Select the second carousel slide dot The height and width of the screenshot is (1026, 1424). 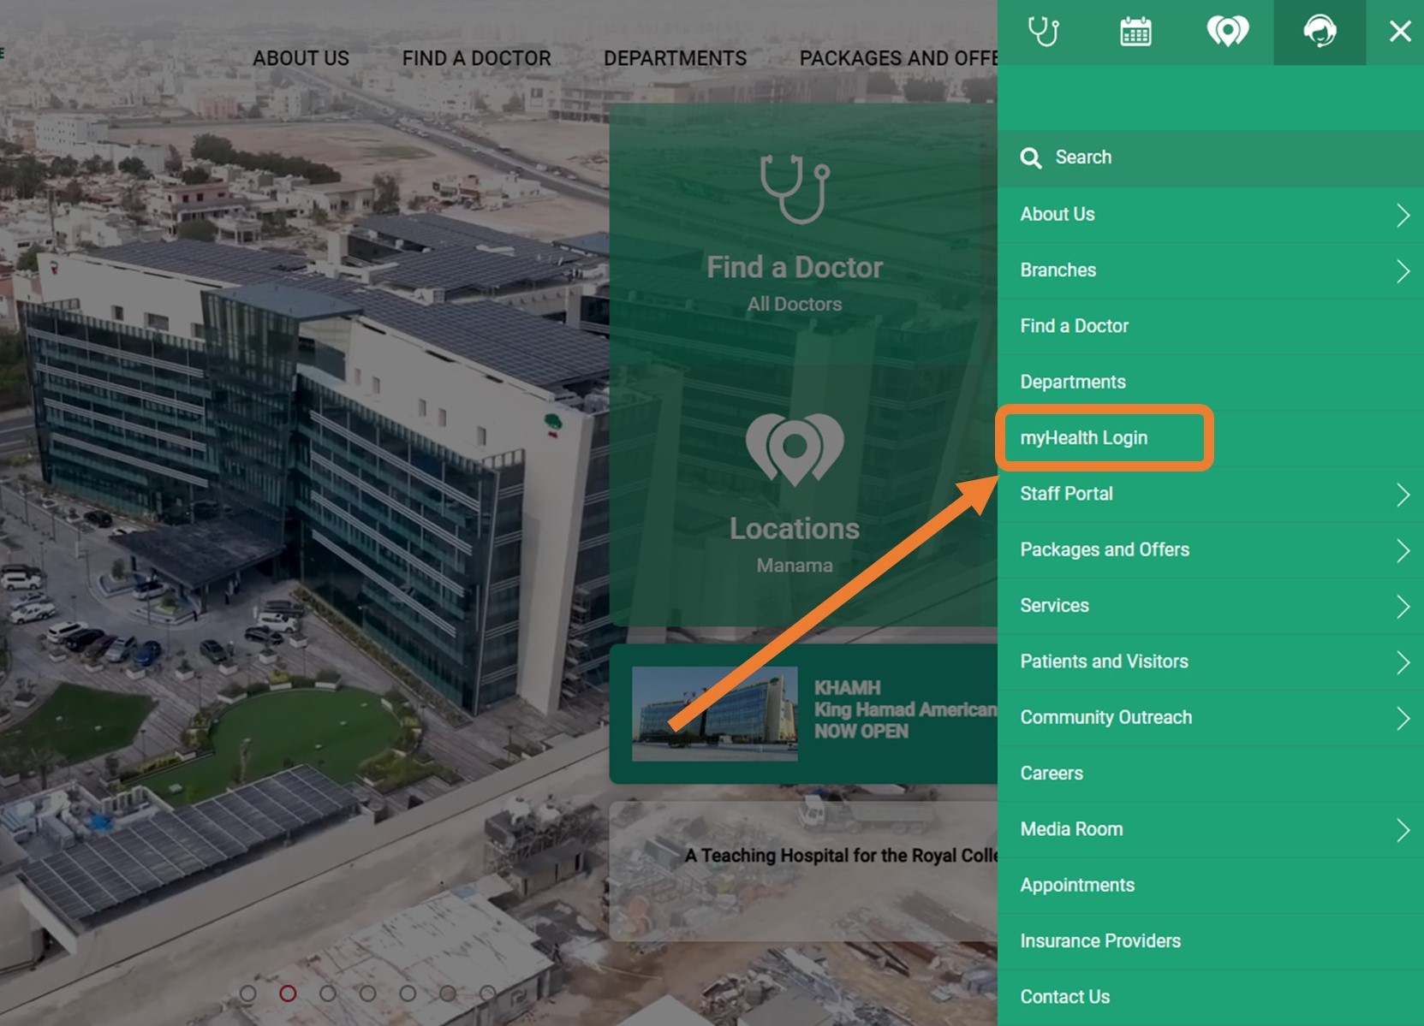pyautogui.click(x=288, y=993)
